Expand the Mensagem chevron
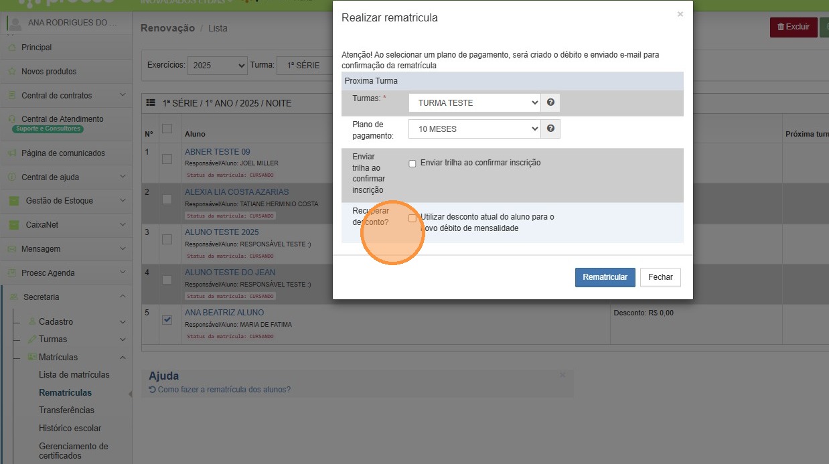The width and height of the screenshot is (829, 464). pos(123,249)
